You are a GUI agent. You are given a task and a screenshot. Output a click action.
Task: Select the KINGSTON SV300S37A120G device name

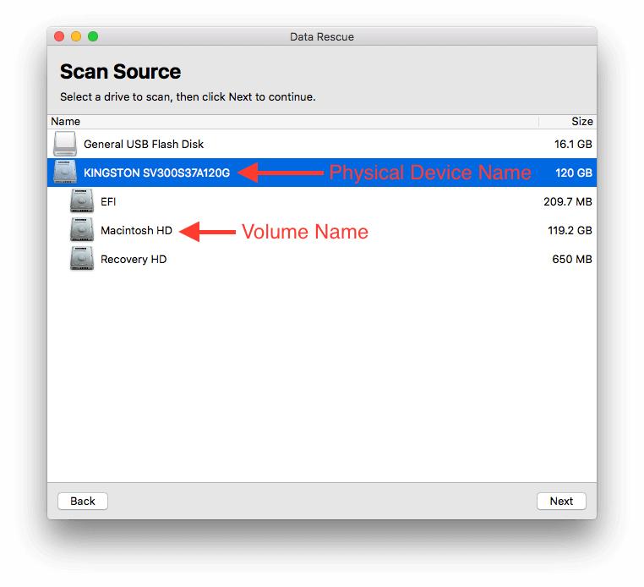tap(156, 173)
